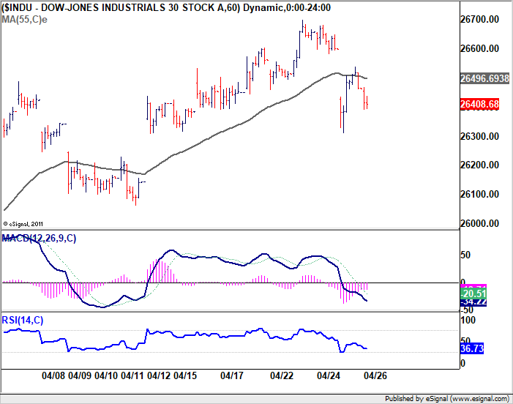The width and height of the screenshot is (513, 404).
Task: Click the 04/12 date axis label
Action: (159, 375)
